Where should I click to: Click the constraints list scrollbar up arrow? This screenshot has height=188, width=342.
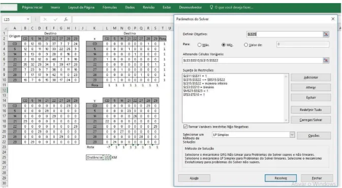pyautogui.click(x=286, y=77)
